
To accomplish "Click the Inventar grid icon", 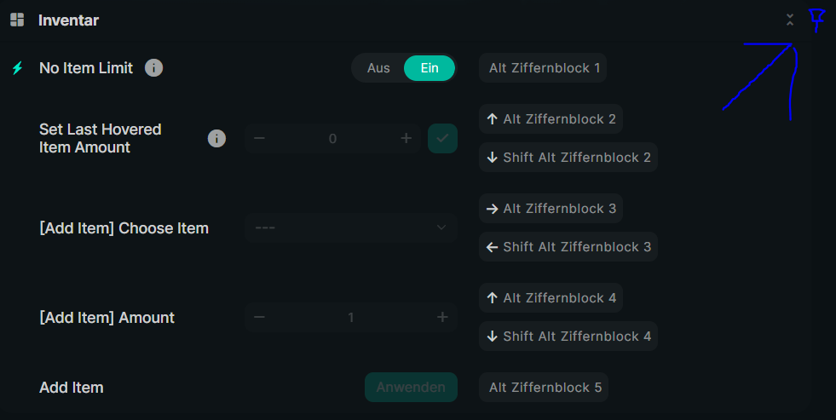I will [17, 20].
